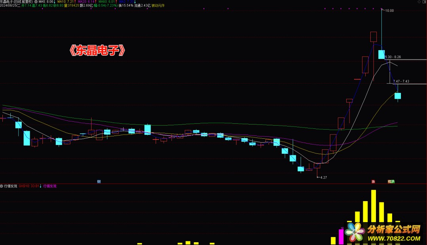Click the 被动元件 sector link
This screenshot has height=245, width=427.
click(x=158, y=6)
